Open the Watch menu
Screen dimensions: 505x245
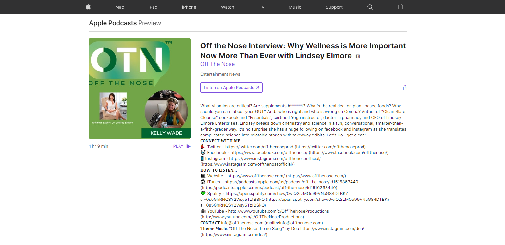[228, 7]
